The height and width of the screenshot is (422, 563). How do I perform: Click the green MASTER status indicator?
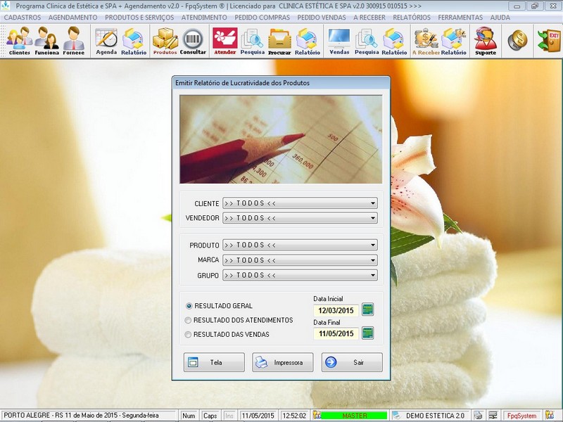[x=355, y=416]
